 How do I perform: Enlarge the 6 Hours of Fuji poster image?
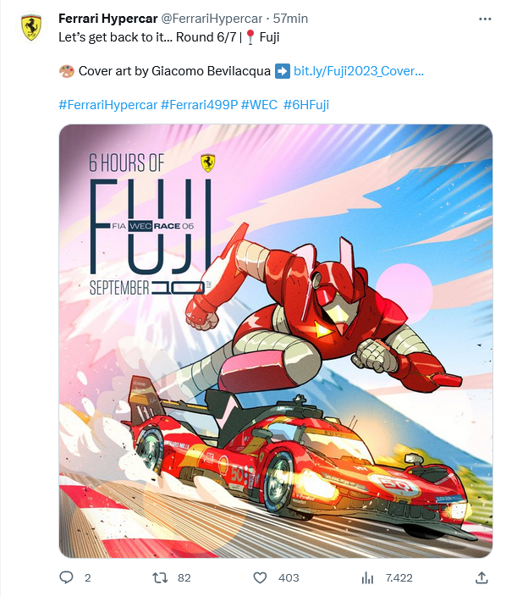click(x=276, y=341)
